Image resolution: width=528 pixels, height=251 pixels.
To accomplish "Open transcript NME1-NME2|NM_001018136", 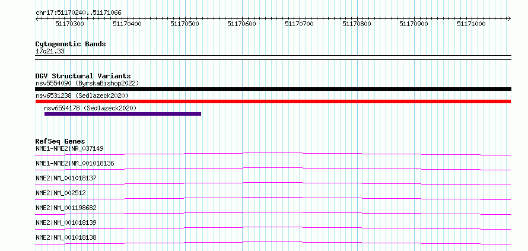I will [75, 163].
